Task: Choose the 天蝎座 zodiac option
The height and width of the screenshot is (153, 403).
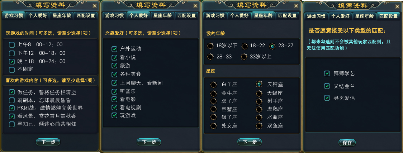Action: tap(259, 93)
